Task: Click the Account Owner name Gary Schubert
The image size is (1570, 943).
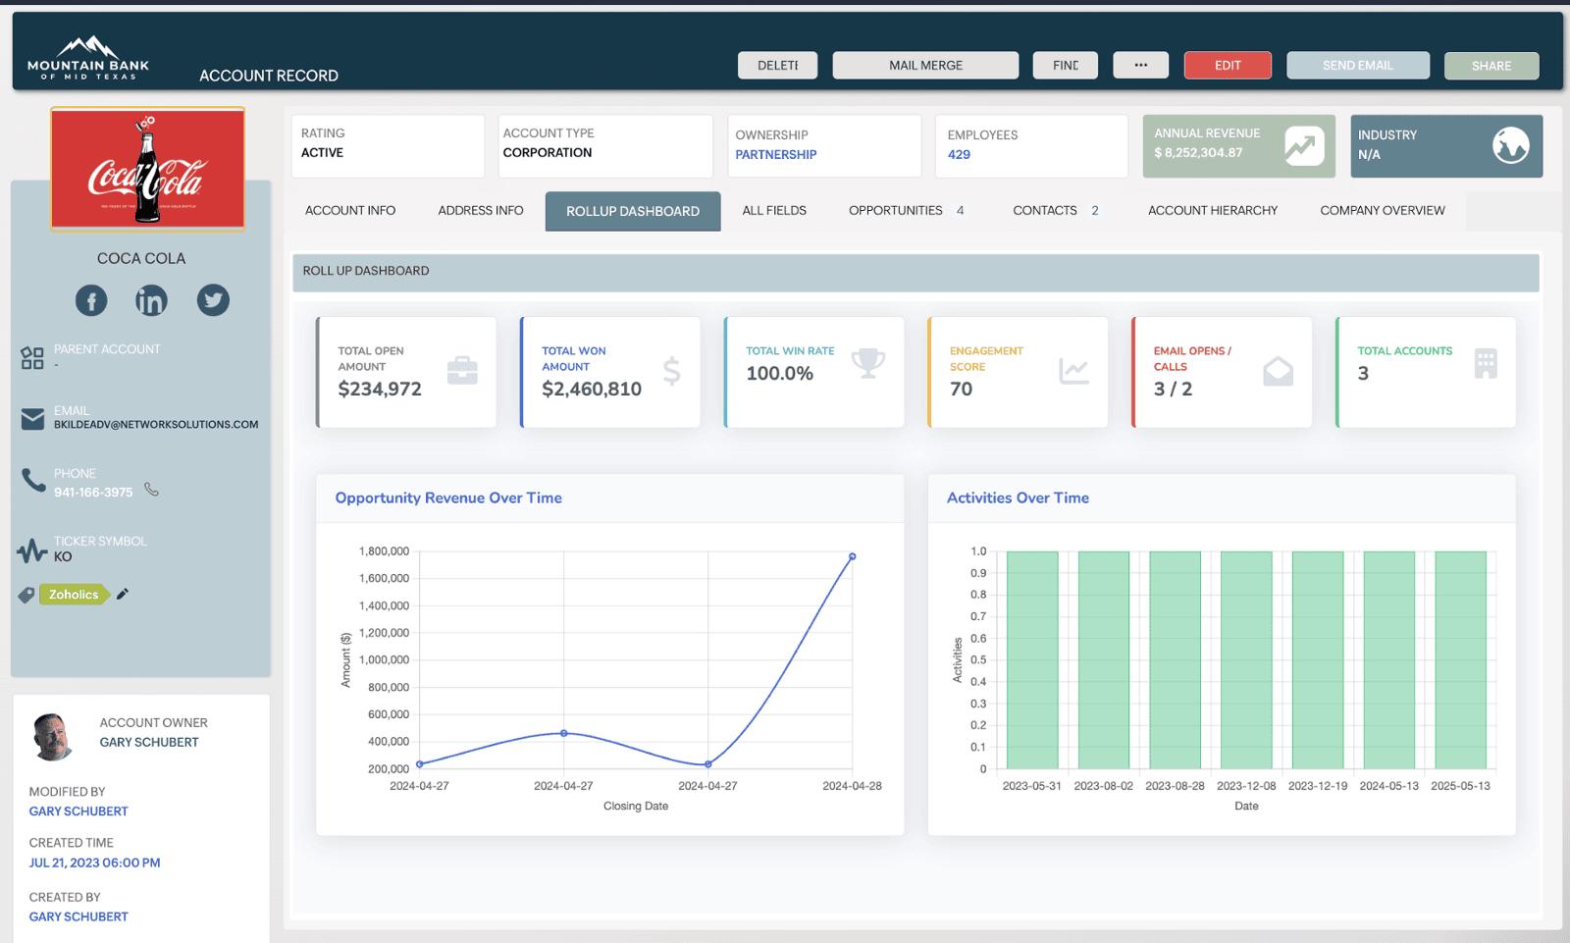Action: pos(149,742)
